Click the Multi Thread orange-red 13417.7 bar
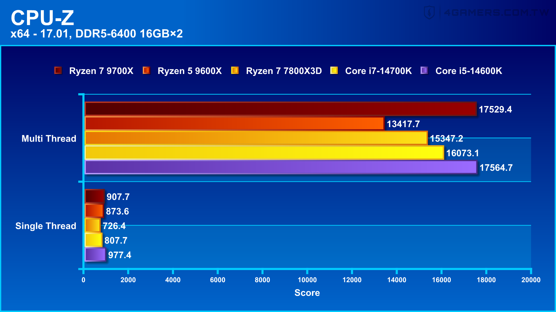556x312 pixels. 235,123
